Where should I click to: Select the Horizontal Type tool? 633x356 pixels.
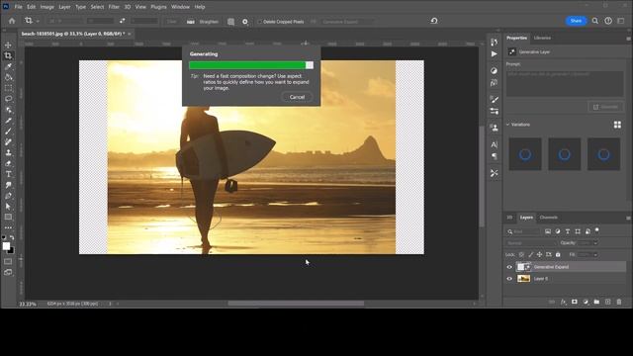pos(8,174)
